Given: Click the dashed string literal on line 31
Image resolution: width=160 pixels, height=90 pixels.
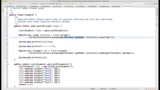Looking at the screenshot, I should coord(47,46).
